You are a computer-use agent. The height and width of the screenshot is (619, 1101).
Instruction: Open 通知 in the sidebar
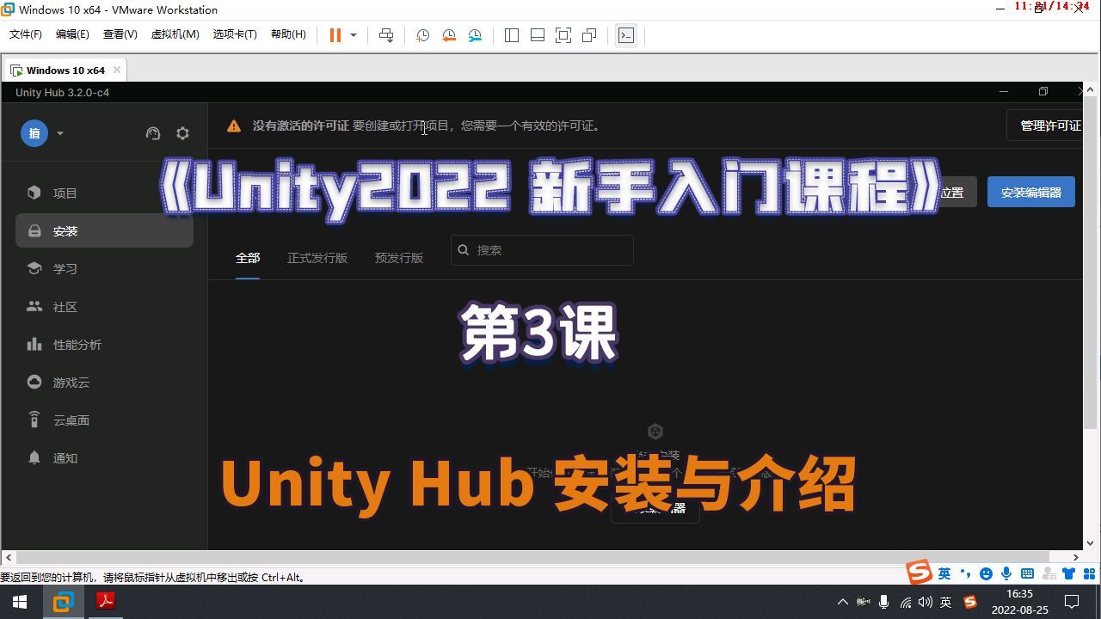(x=104, y=457)
